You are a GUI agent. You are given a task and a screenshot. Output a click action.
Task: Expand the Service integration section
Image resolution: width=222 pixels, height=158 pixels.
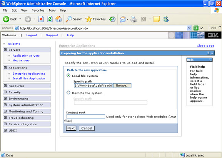point(5,124)
